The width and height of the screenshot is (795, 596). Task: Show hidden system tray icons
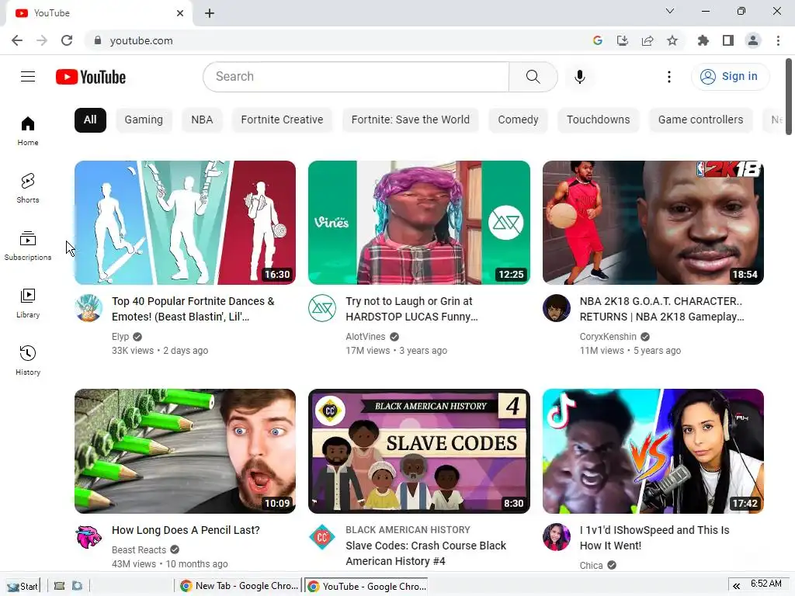point(736,586)
